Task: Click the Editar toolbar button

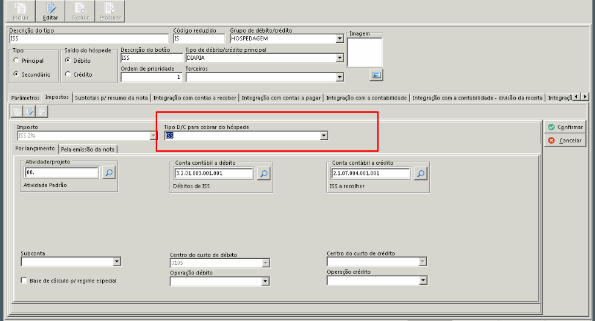Action: (50, 11)
